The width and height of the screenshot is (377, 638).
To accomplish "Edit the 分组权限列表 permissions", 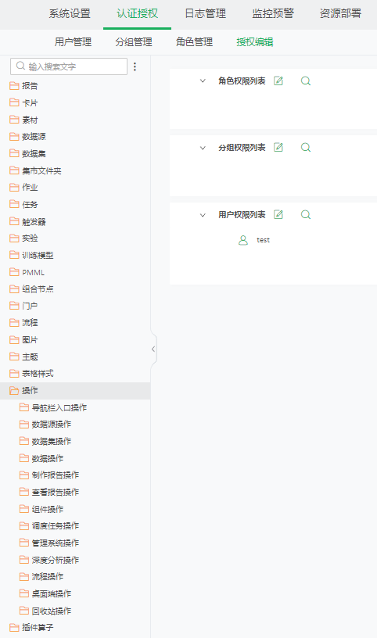I will coord(278,147).
